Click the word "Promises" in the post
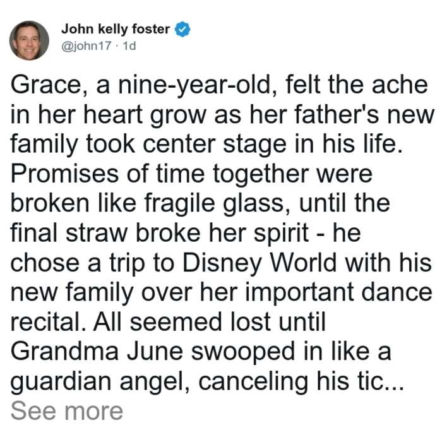 [x=64, y=174]
